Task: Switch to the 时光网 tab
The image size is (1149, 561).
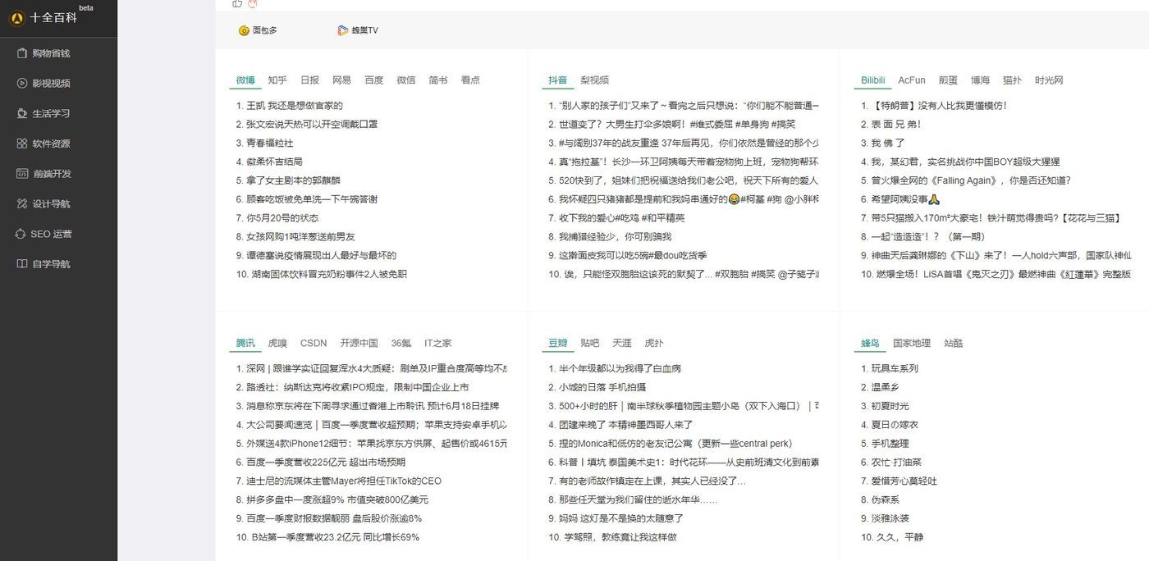Action: pyautogui.click(x=1049, y=80)
